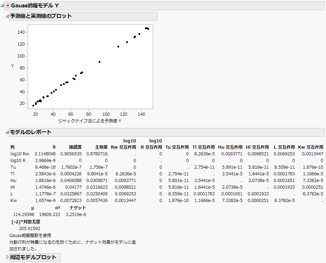Click the Gauss相関関数を使用 note

(30, 235)
